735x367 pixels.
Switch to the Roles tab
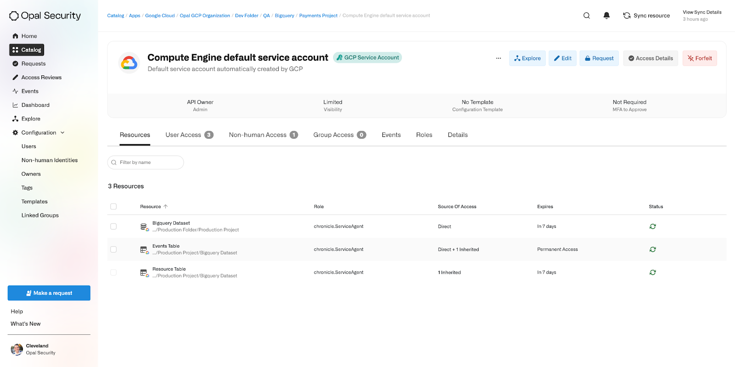(x=424, y=135)
